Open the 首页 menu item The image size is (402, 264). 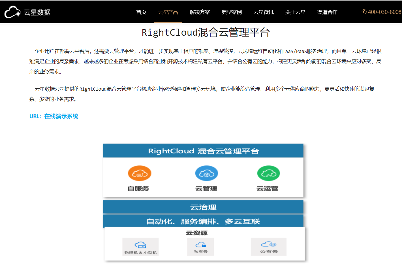[141, 12]
